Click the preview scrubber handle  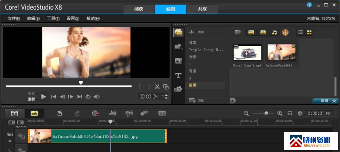(x=81, y=83)
